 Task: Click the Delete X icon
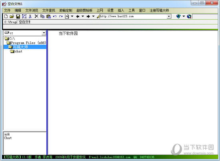tap(36, 16)
